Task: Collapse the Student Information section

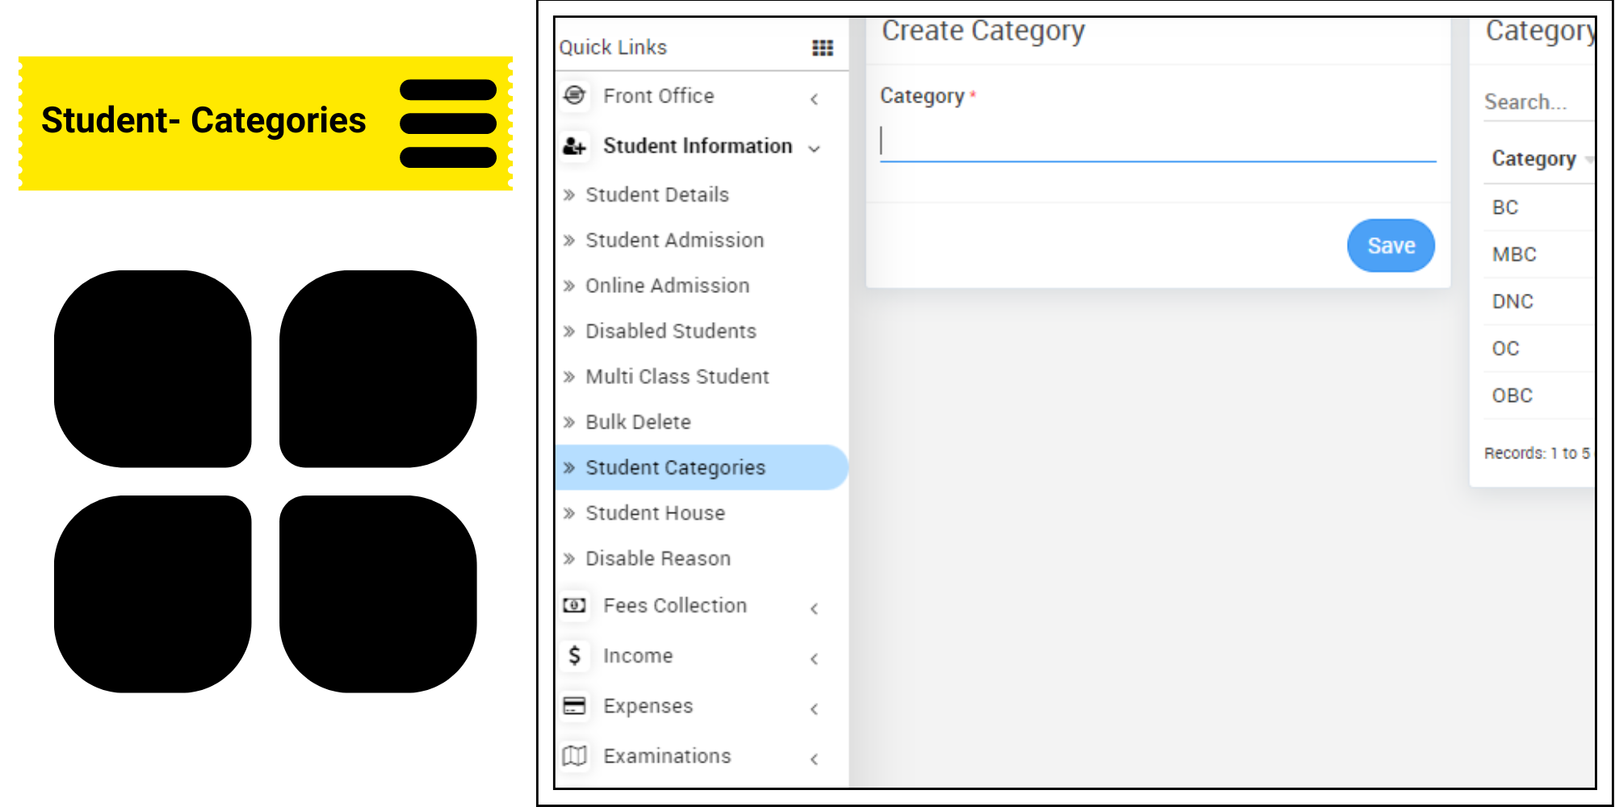Action: pos(814,148)
